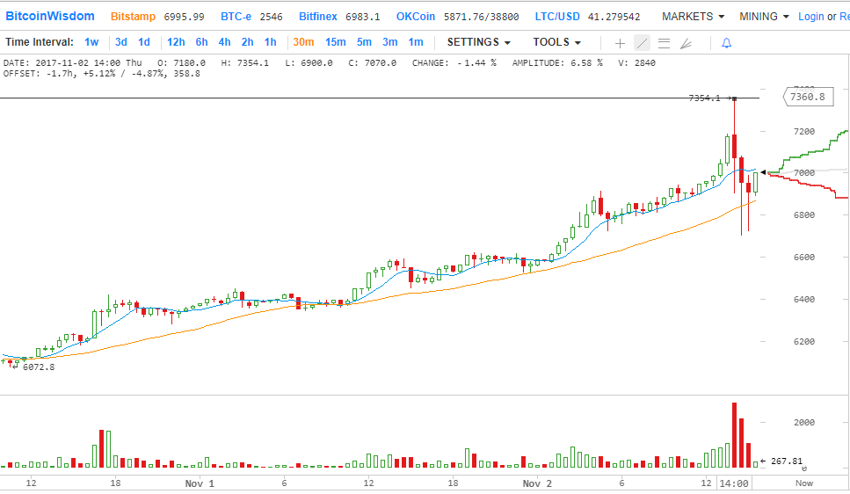Switch to 1w time interval

pyautogui.click(x=91, y=42)
